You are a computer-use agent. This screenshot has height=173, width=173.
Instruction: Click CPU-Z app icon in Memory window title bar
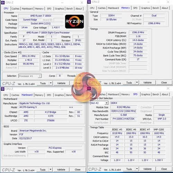(89, 2)
